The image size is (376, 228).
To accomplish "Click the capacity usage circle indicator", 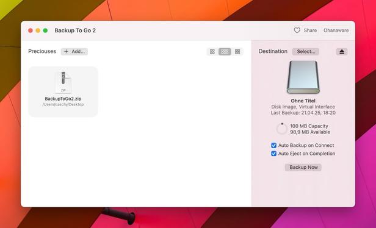I will coord(282,129).
